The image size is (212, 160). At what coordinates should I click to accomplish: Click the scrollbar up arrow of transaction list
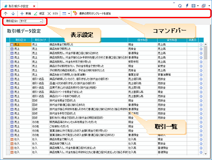tap(206, 44)
